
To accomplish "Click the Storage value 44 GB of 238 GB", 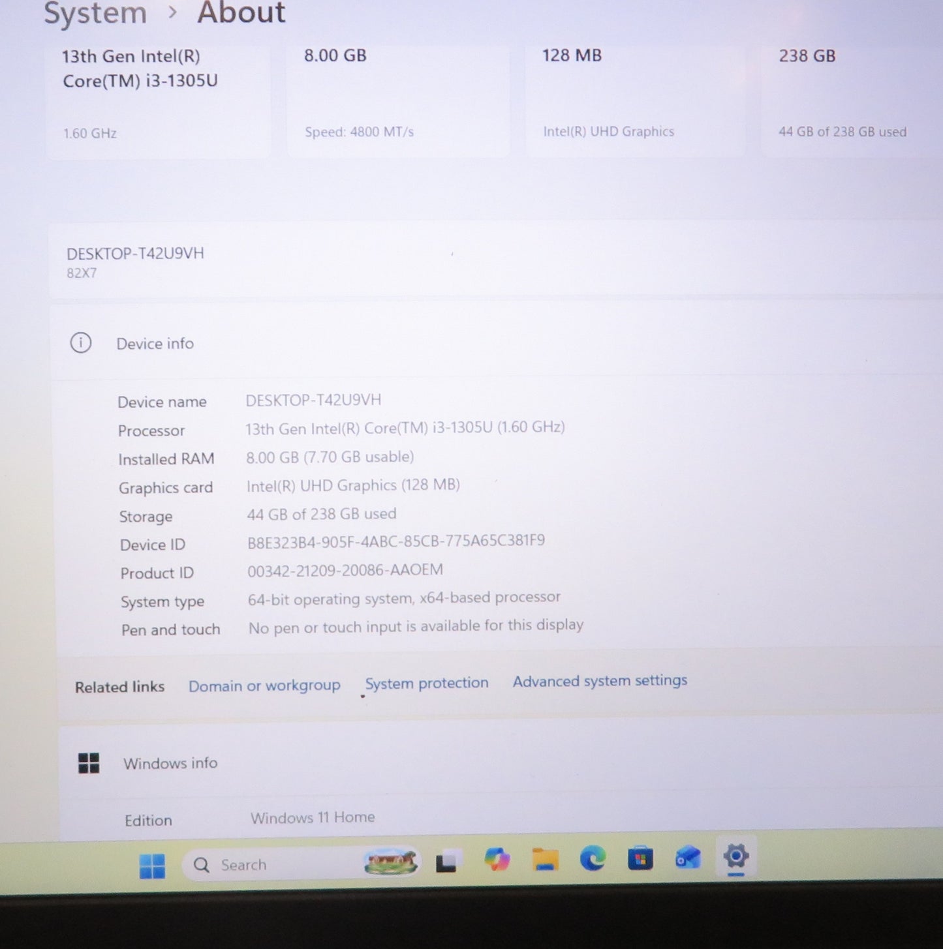I will [x=322, y=514].
